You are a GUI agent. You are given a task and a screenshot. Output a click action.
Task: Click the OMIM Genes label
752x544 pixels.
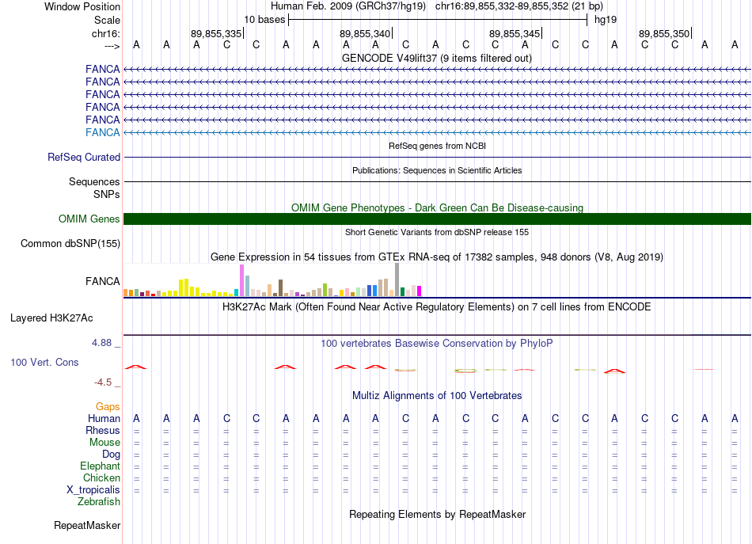[89, 219]
